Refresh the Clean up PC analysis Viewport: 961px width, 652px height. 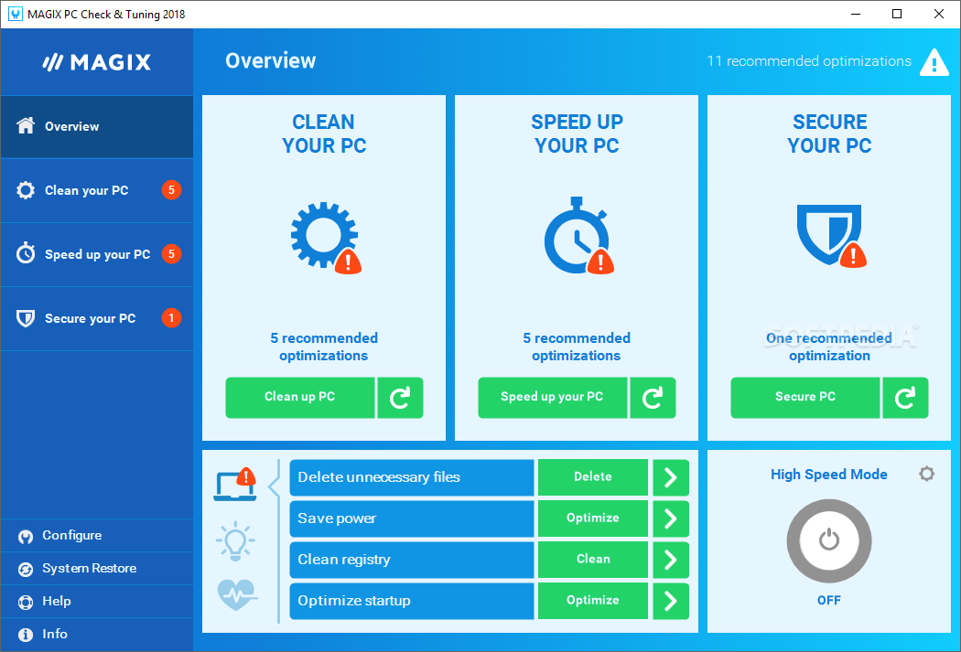point(400,398)
